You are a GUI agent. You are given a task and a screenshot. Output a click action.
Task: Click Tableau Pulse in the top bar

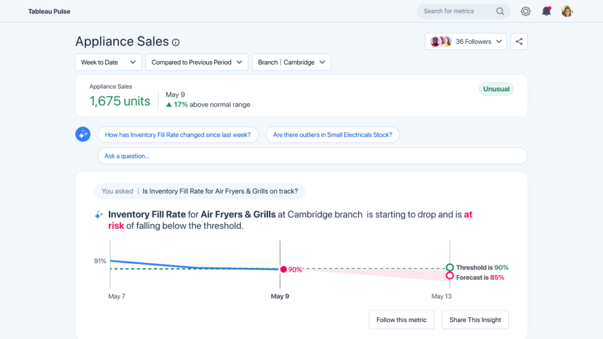coord(49,11)
